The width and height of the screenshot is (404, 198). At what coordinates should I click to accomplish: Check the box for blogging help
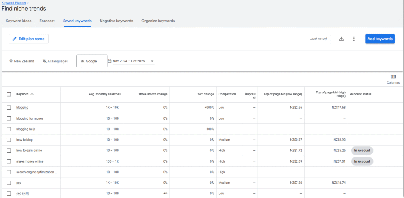(9, 129)
